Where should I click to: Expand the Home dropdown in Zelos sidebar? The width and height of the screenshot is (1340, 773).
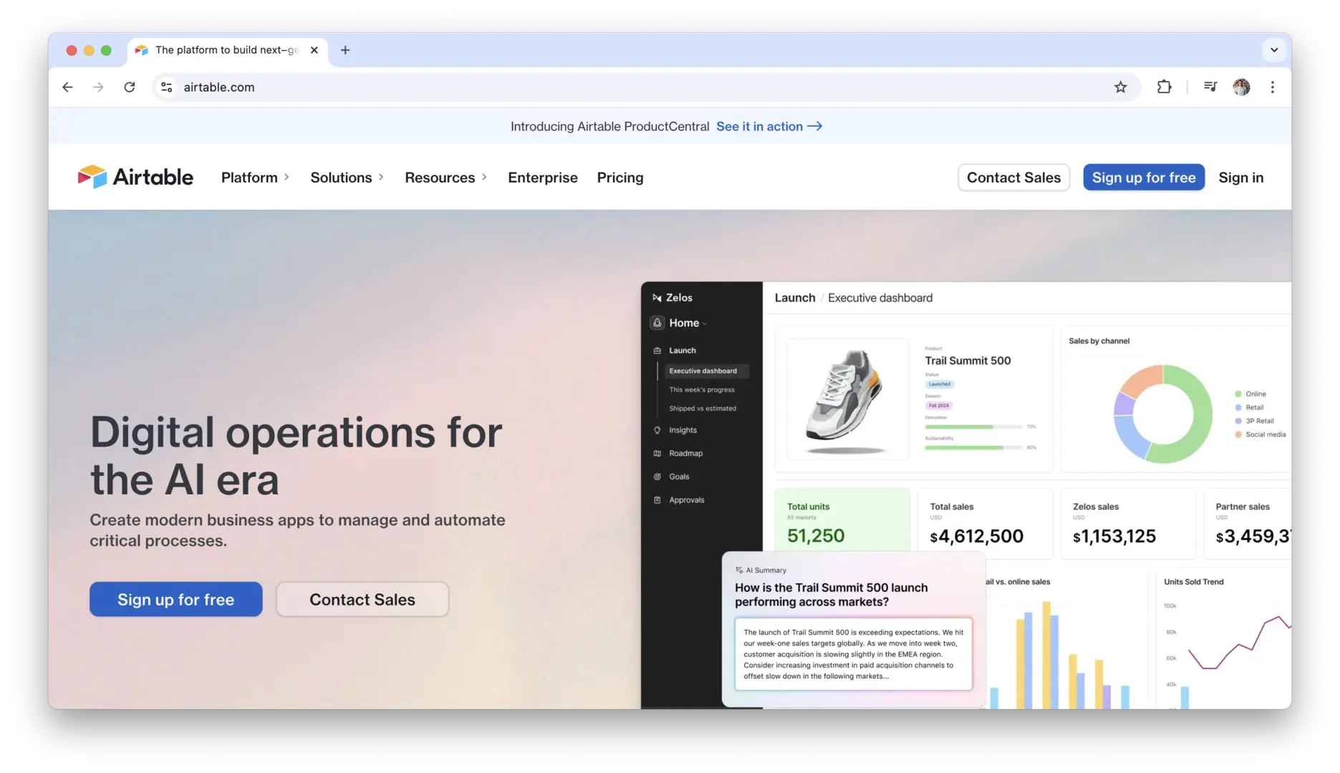coord(688,323)
